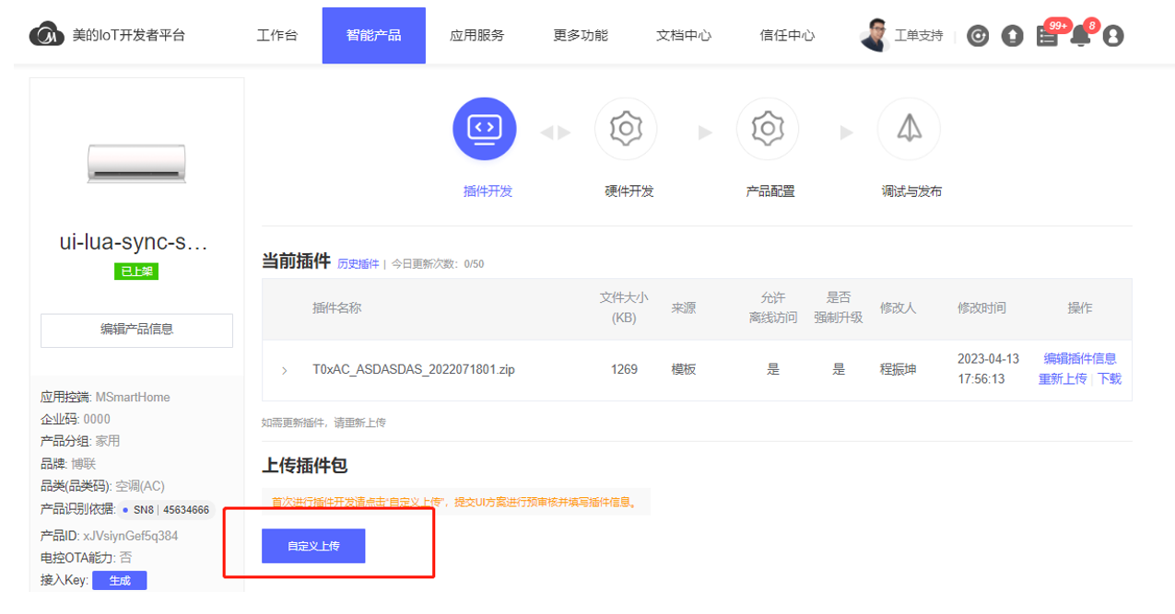1175x614 pixels.
Task: Click the 调试与发布 paper plane icon
Action: point(909,129)
